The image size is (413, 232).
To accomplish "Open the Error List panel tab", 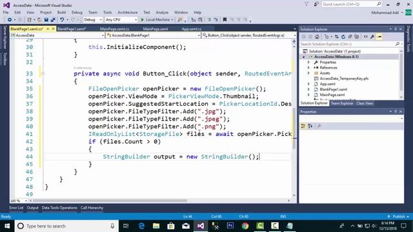I will coord(16,208).
